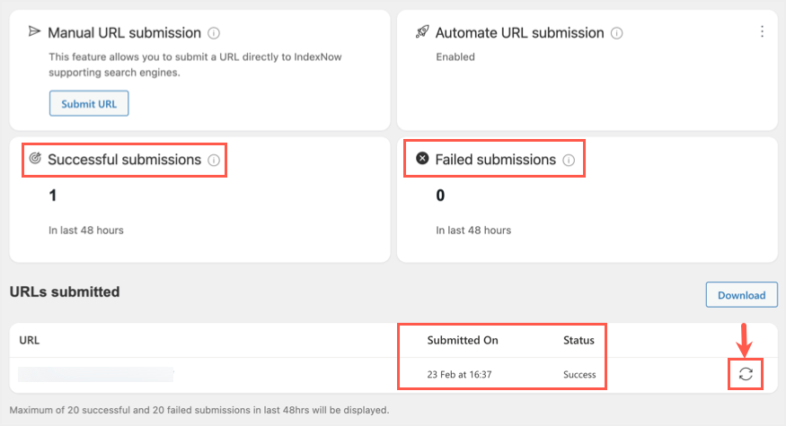786x426 pixels.
Task: Click the Successful submissions count of 1
Action: pyautogui.click(x=52, y=196)
